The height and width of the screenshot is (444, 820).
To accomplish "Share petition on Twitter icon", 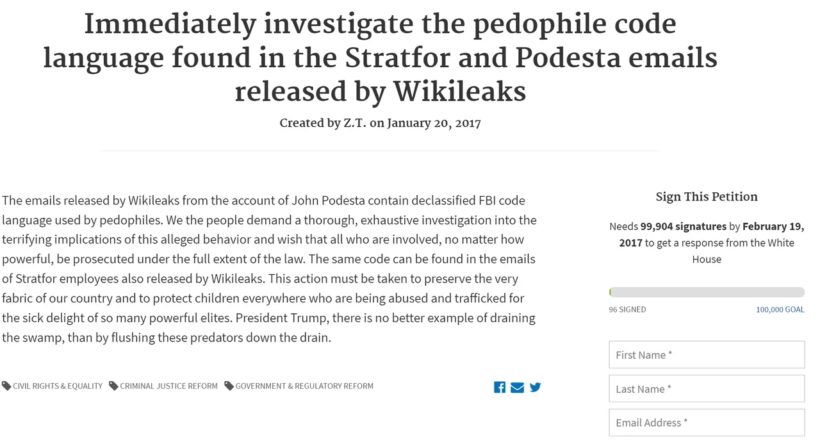I will (536, 387).
